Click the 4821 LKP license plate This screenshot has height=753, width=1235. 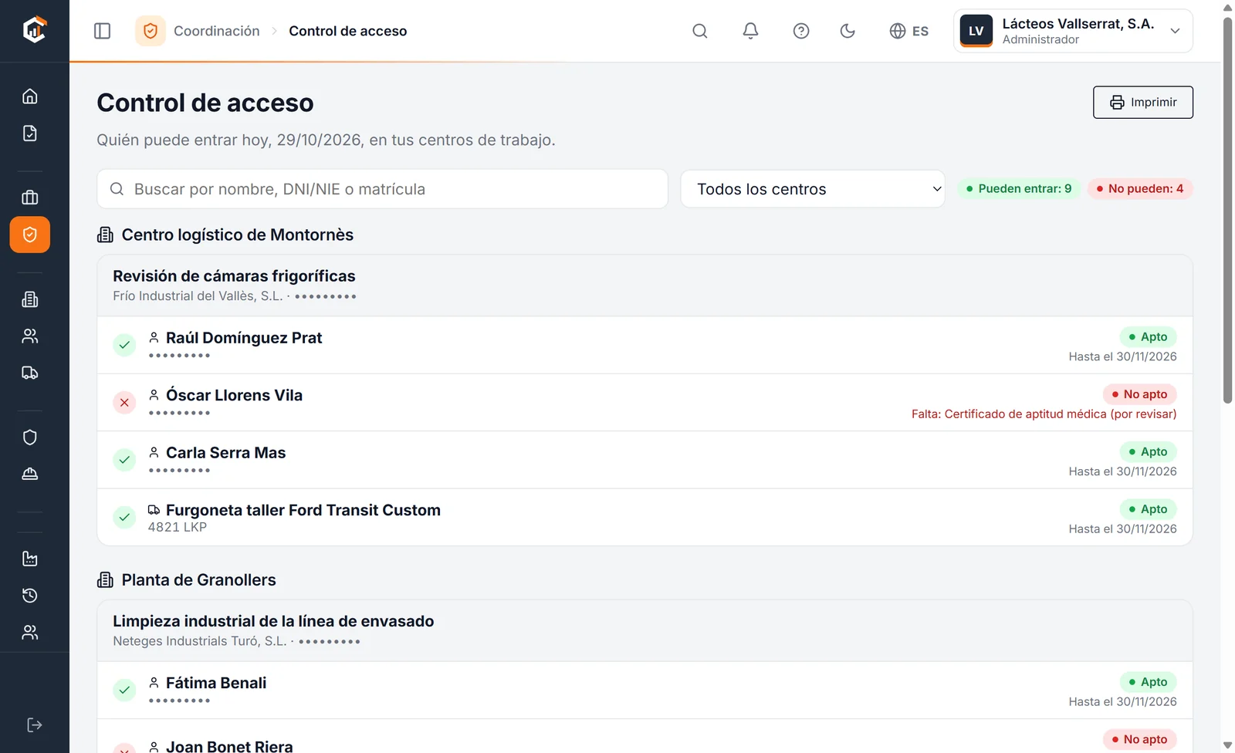point(178,527)
